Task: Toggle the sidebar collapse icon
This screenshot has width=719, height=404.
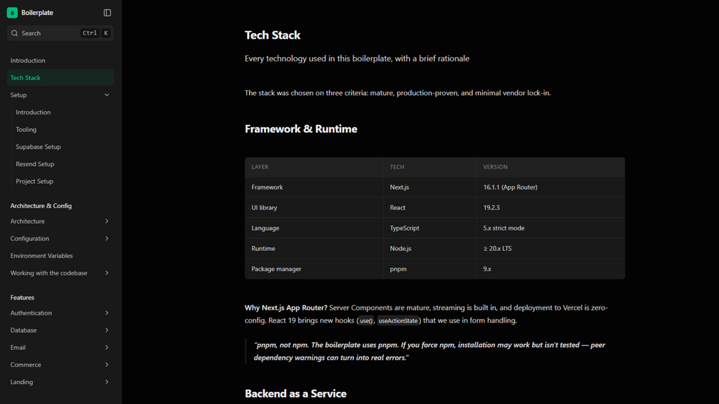Action: pyautogui.click(x=107, y=13)
